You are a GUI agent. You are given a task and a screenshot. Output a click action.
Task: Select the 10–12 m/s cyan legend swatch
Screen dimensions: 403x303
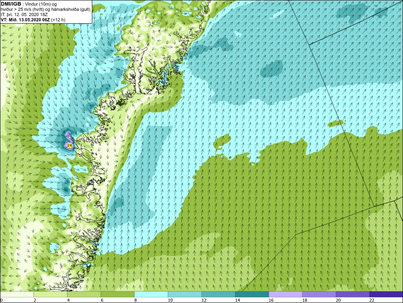185,294
